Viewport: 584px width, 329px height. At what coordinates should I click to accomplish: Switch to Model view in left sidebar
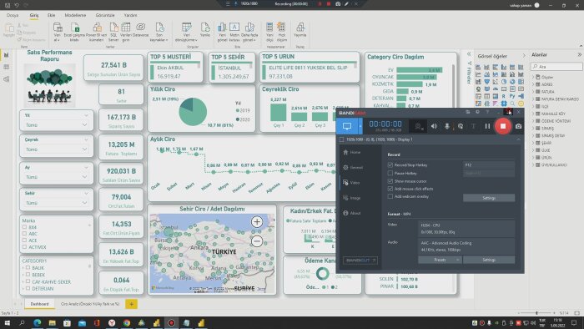pyautogui.click(x=7, y=79)
